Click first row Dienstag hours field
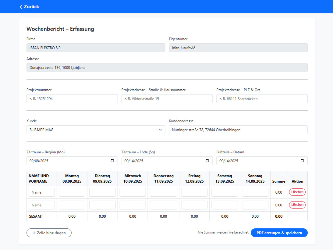Viewport: 333px width, 250px height. pyautogui.click(x=102, y=192)
